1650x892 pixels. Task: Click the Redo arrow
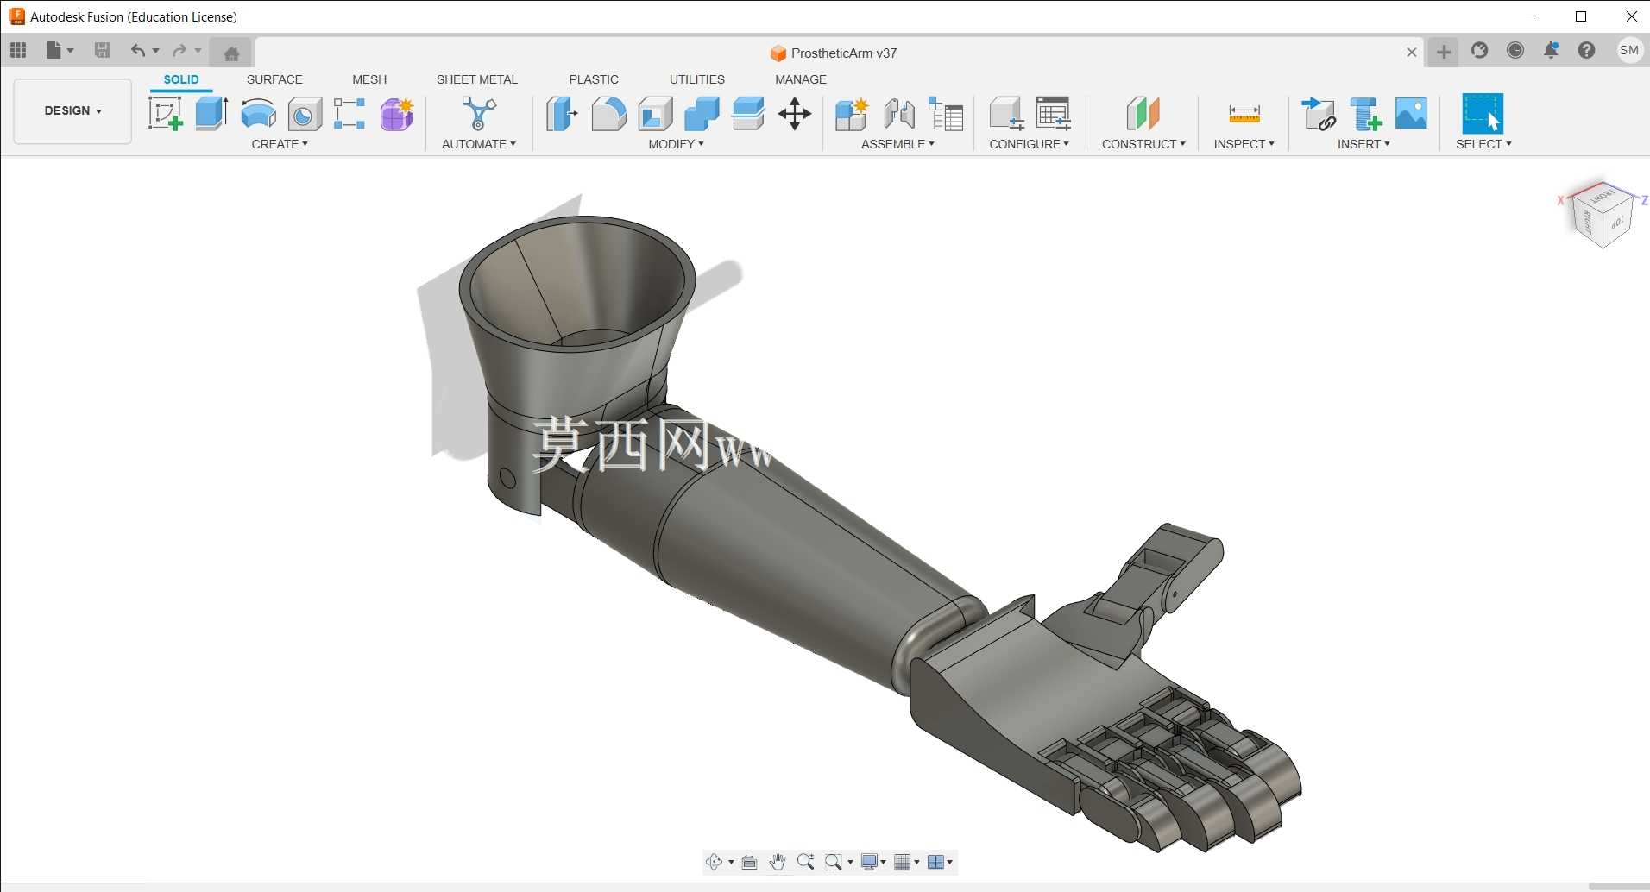[179, 51]
